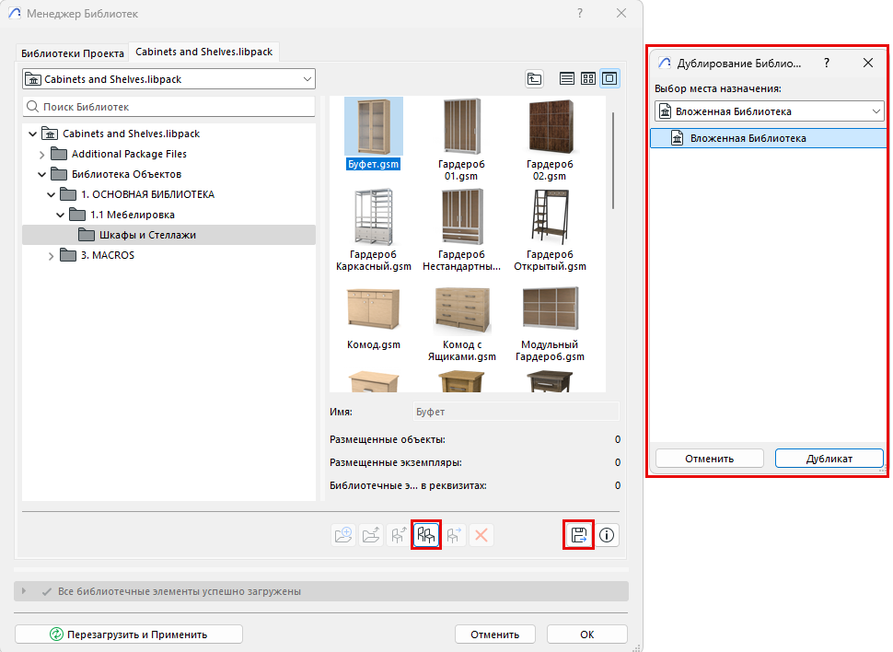
Task: Expand the library loading status report
Action: 23,591
